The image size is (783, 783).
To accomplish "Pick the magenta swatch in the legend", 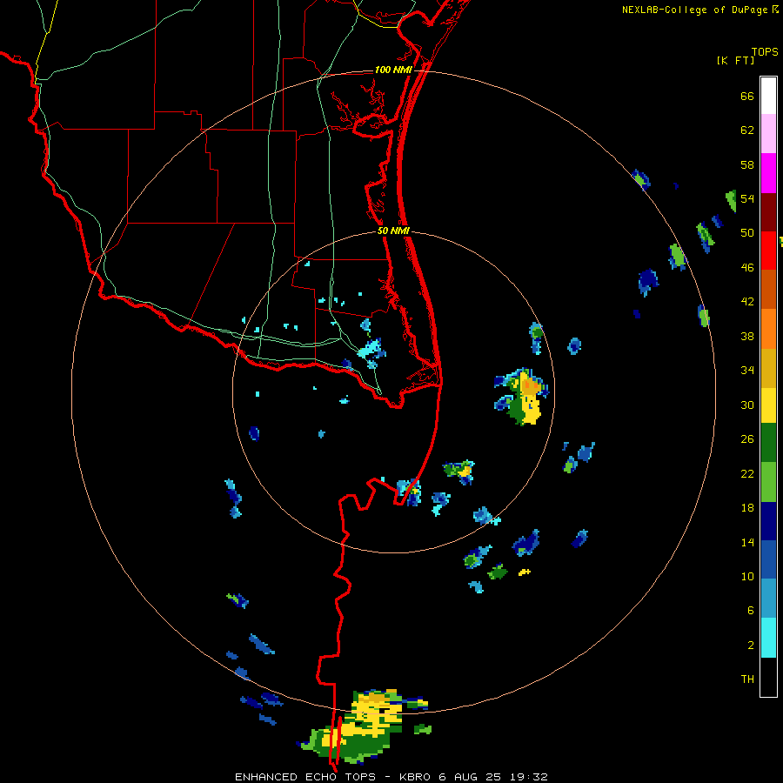I will click(768, 173).
